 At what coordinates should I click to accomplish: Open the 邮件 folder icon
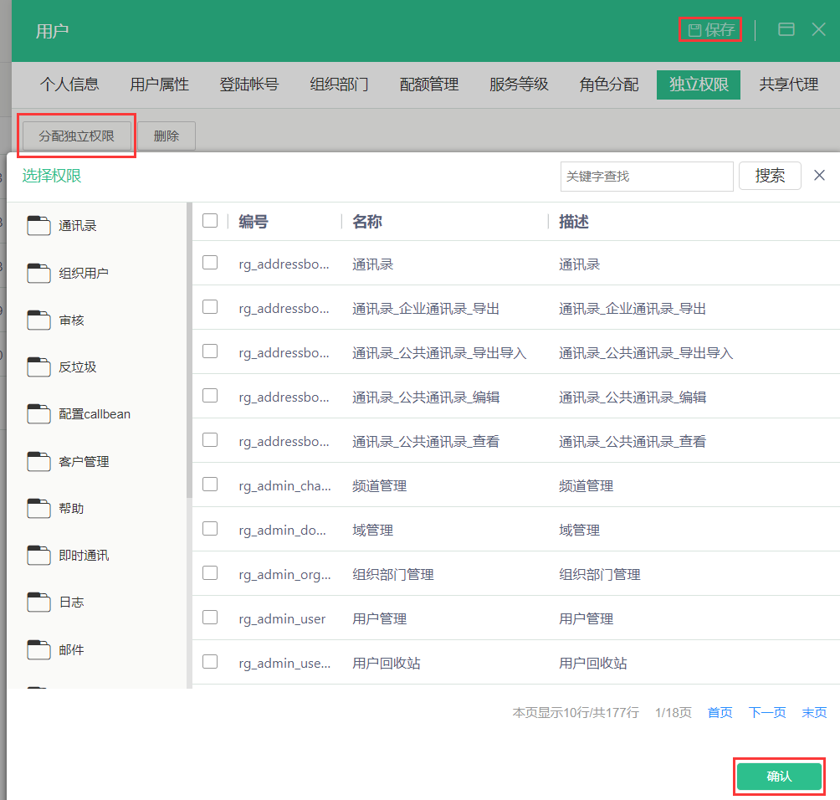(38, 649)
